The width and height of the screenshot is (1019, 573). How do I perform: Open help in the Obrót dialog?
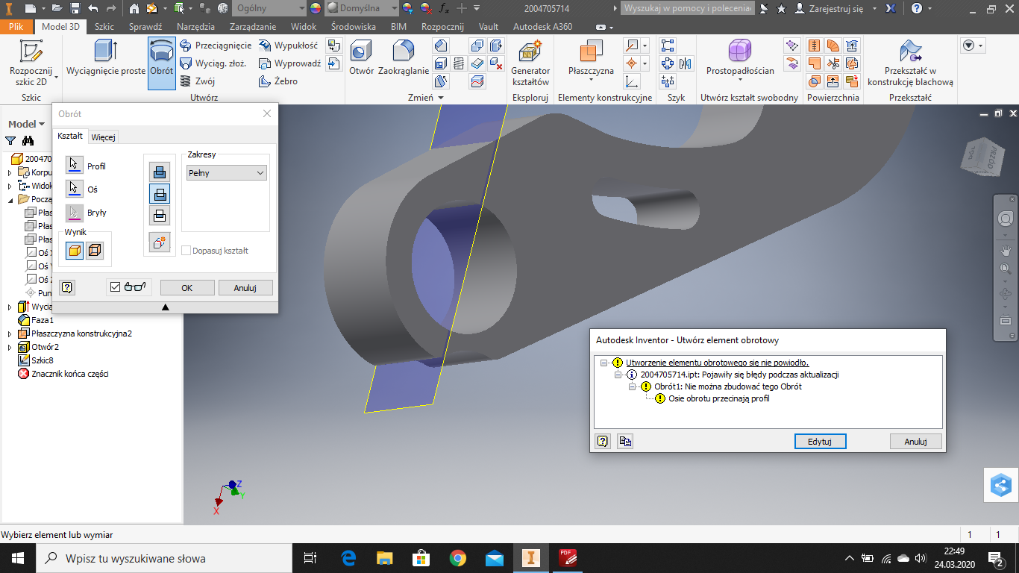[67, 287]
